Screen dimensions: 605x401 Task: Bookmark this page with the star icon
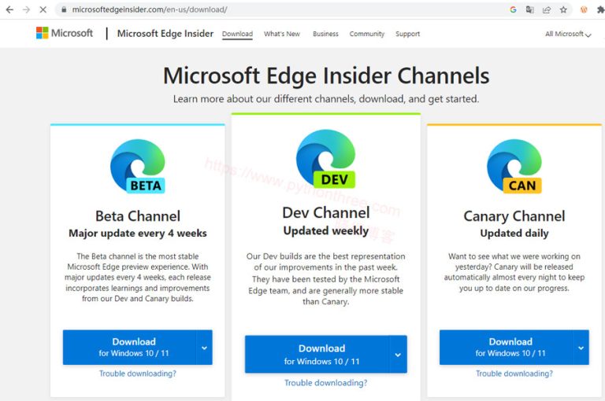tap(563, 9)
